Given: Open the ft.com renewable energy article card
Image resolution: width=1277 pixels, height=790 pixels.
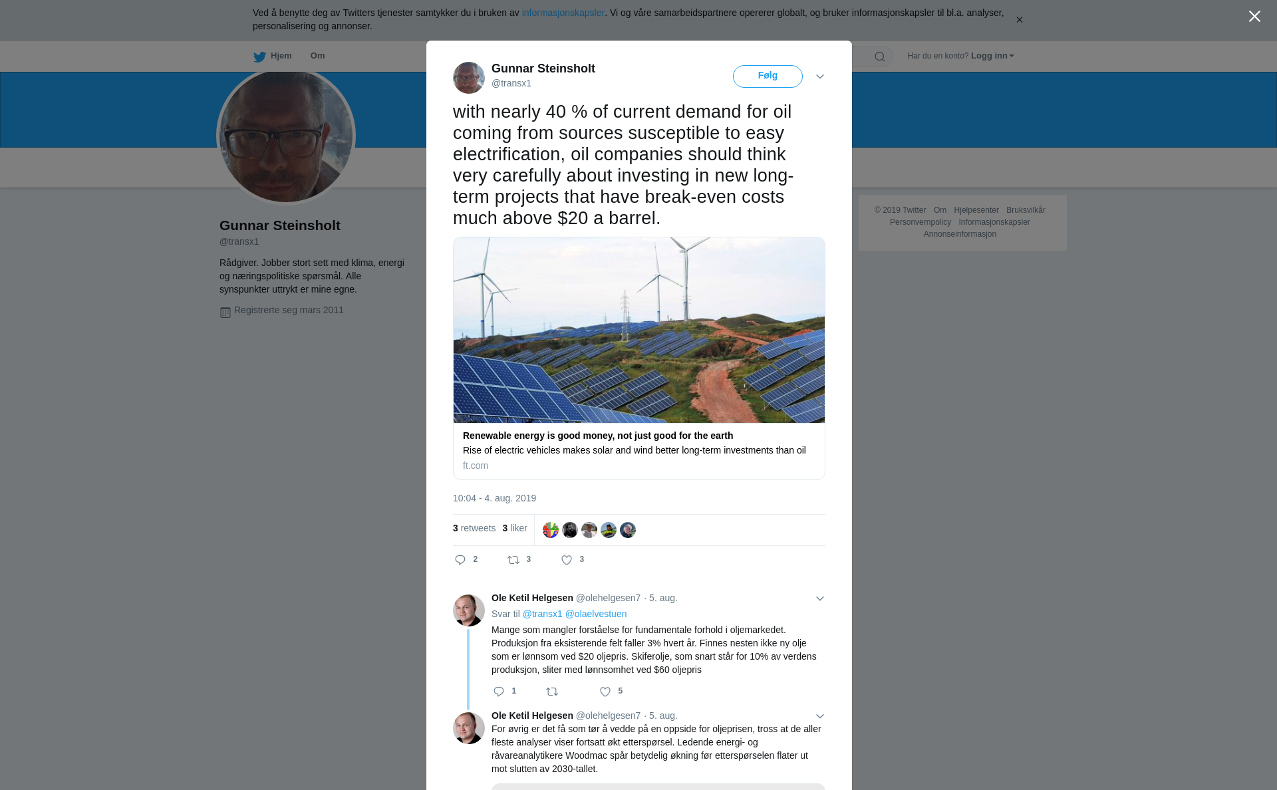Looking at the screenshot, I should click(638, 358).
